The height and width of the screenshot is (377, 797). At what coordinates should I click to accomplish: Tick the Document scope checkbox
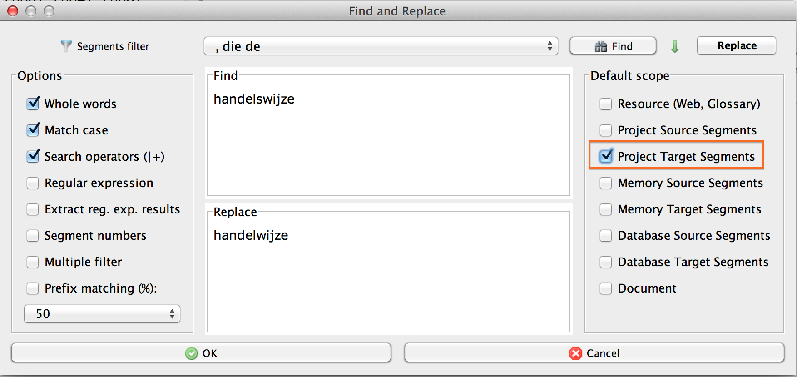coord(606,288)
